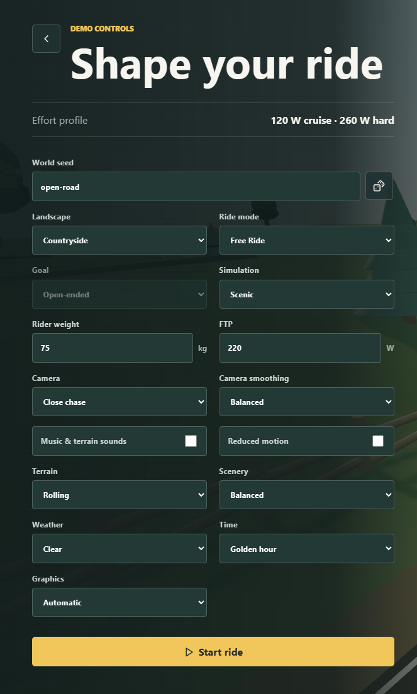Click into the Rider weight field
This screenshot has height=694, width=417.
[x=113, y=348]
